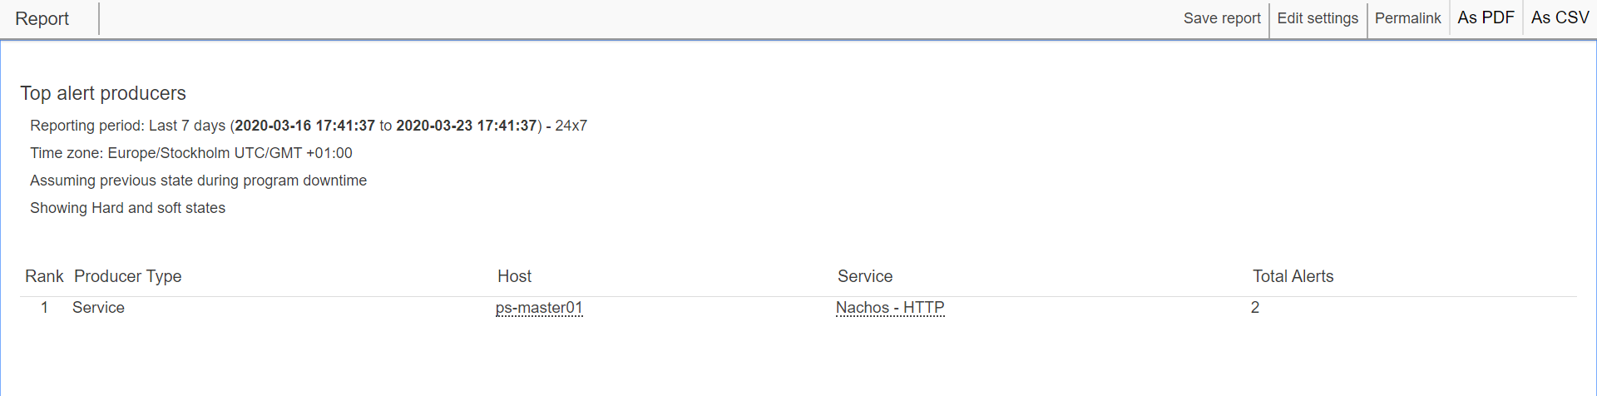Get the Permalink for this report
The image size is (1597, 396).
click(x=1407, y=18)
